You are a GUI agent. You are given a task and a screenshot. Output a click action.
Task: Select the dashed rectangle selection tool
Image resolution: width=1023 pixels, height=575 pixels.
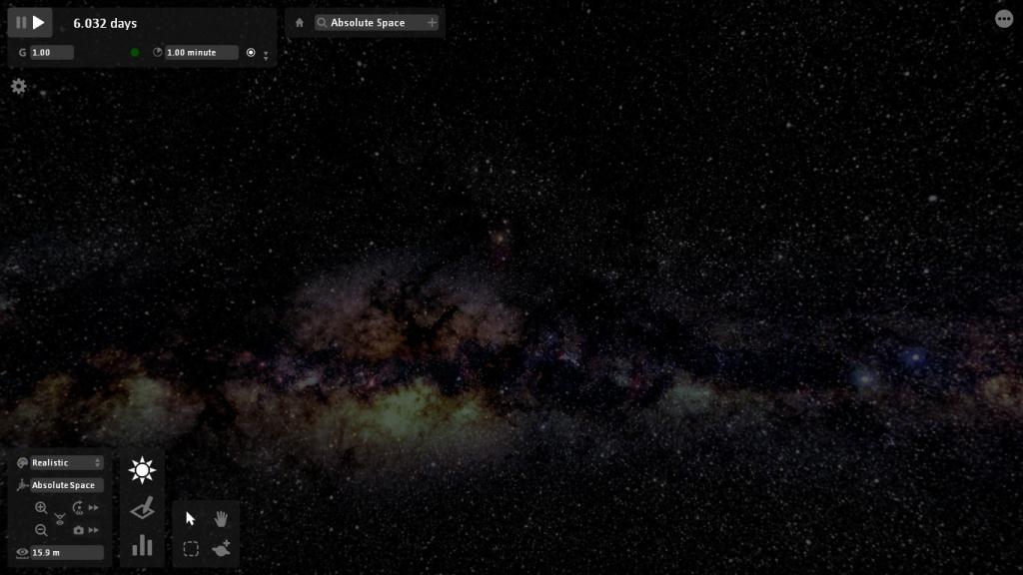click(191, 548)
